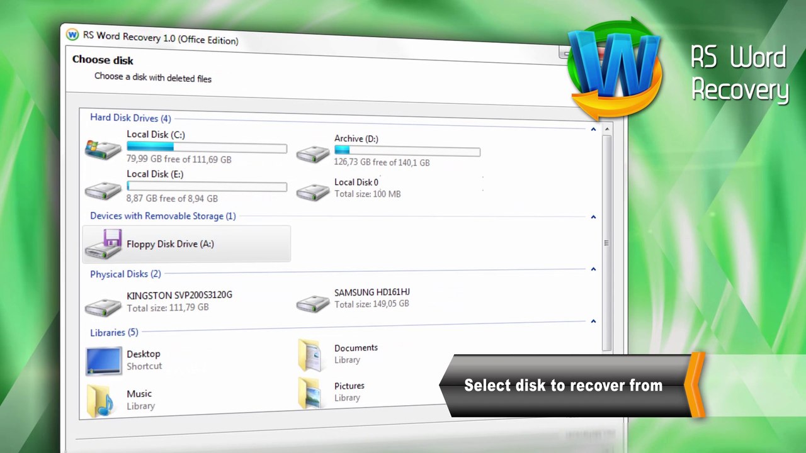The height and width of the screenshot is (453, 806).
Task: Choose the Floppy Disk Drive (A:) icon
Action: pos(103,244)
